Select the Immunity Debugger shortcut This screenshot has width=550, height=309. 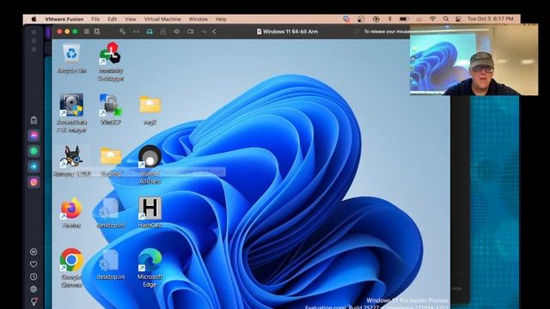tap(111, 62)
